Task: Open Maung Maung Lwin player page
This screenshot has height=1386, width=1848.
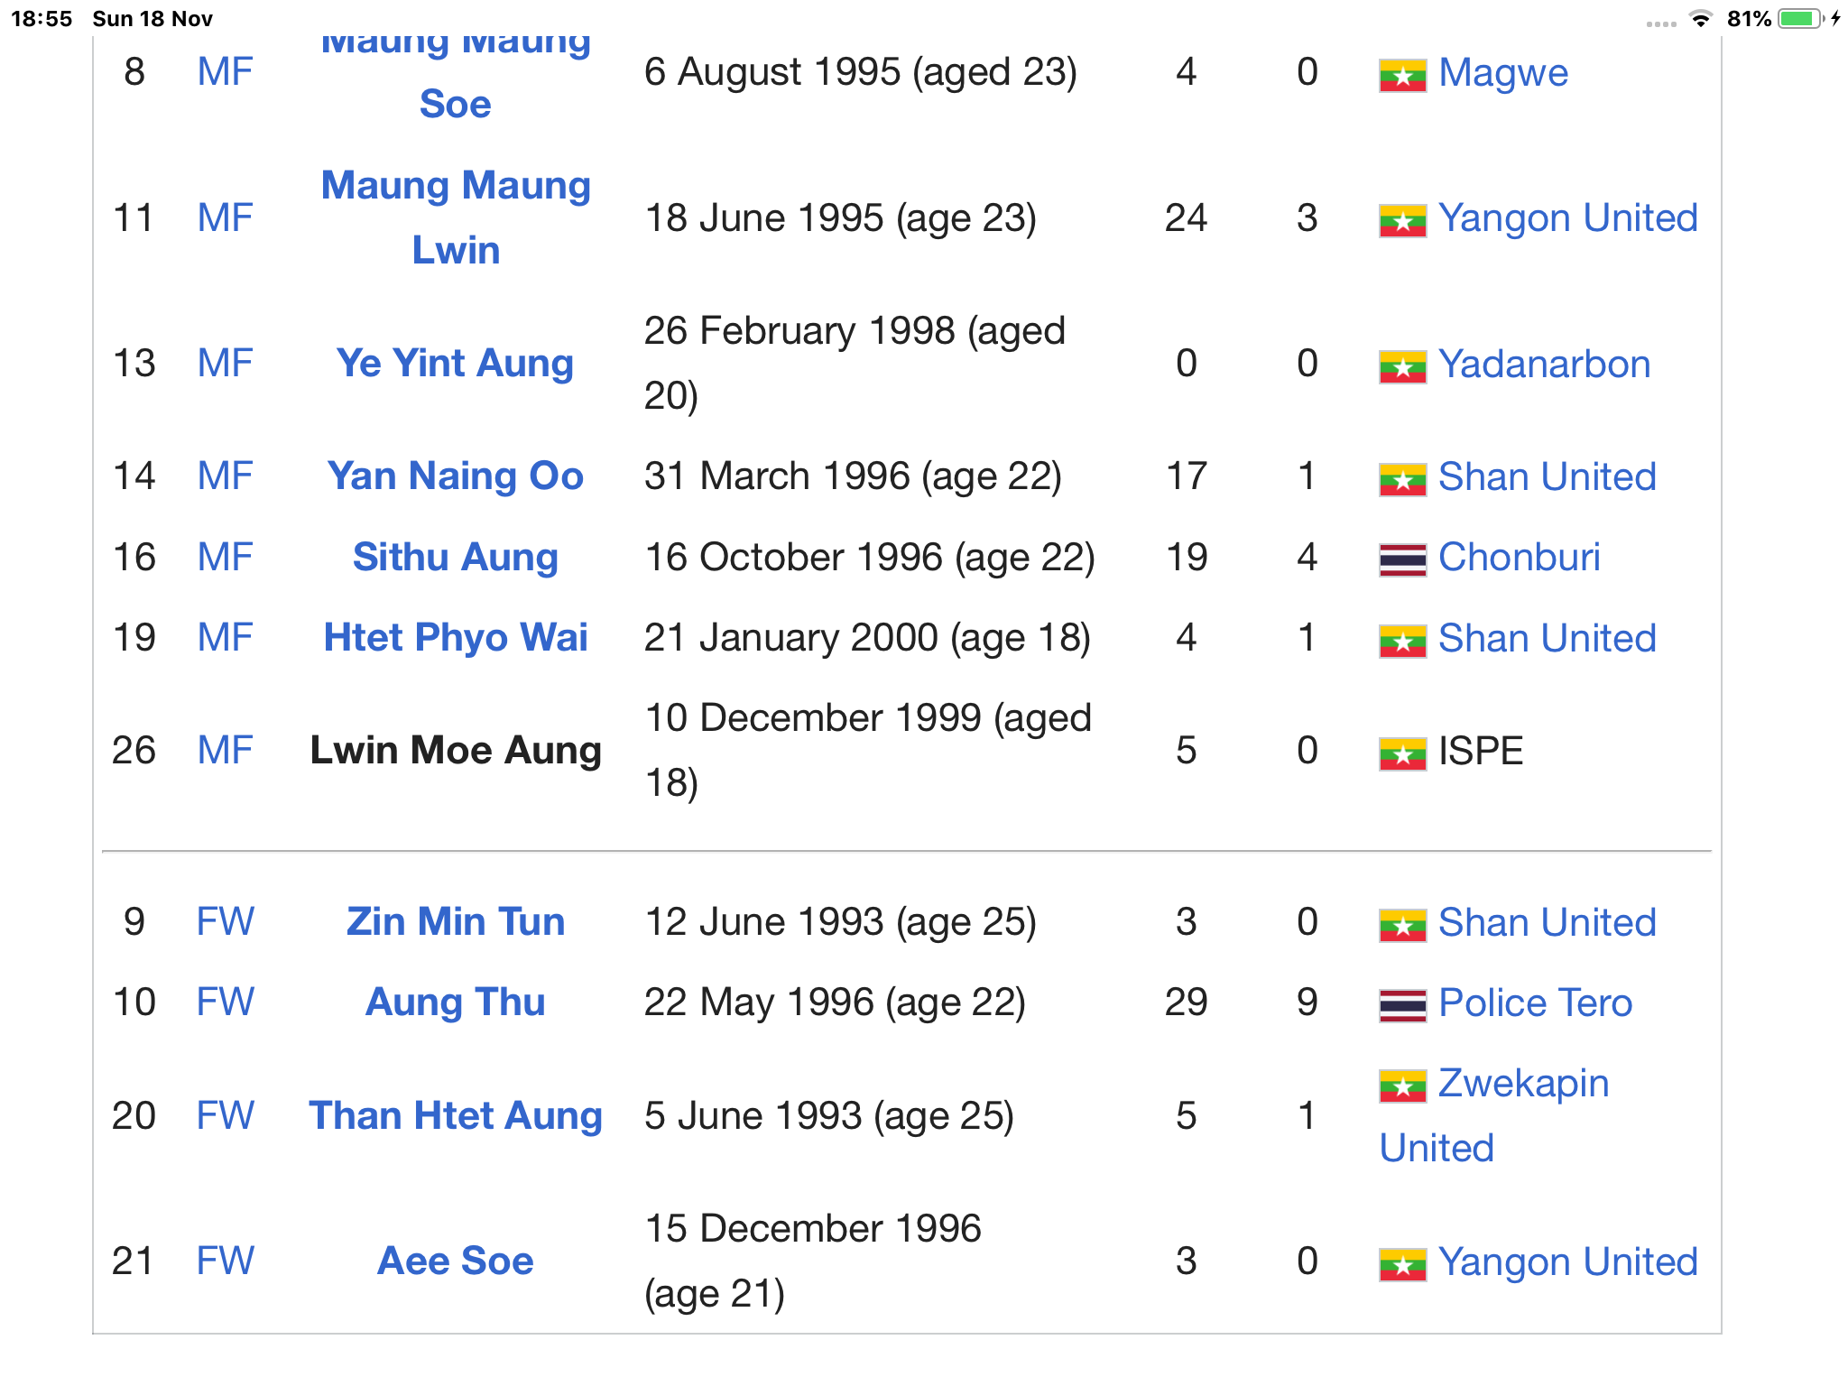Action: (x=456, y=217)
